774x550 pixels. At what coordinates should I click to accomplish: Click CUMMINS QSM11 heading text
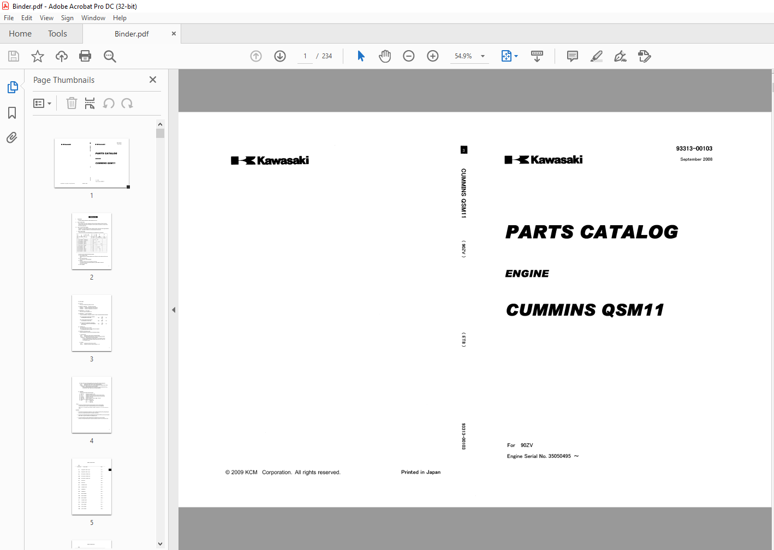coord(585,310)
